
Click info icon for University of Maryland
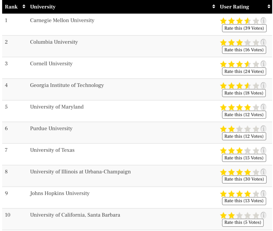point(263,107)
